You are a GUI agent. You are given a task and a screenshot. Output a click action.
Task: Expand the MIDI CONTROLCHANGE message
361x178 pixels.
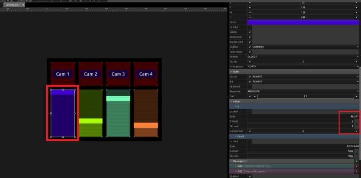click(236, 166)
